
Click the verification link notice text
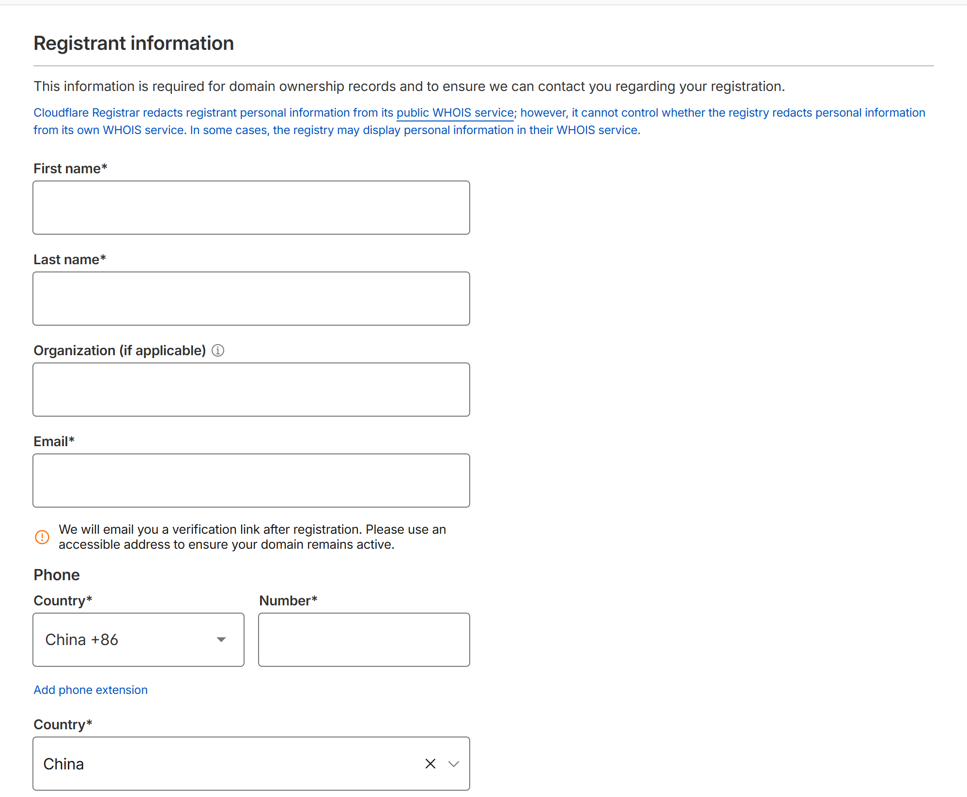pos(252,537)
